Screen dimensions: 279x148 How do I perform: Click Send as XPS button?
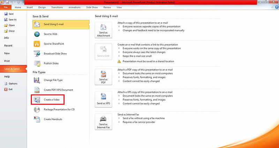point(103,99)
